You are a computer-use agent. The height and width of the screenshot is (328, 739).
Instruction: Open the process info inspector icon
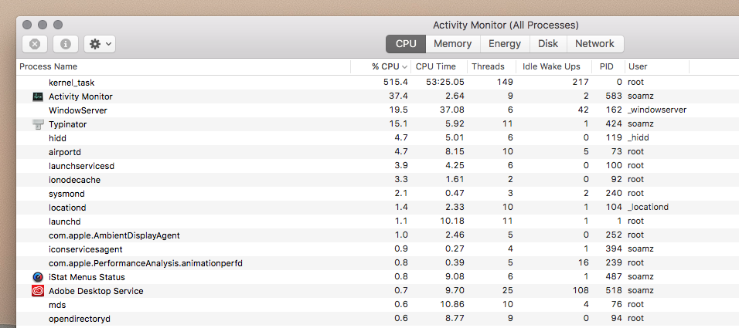[x=66, y=44]
